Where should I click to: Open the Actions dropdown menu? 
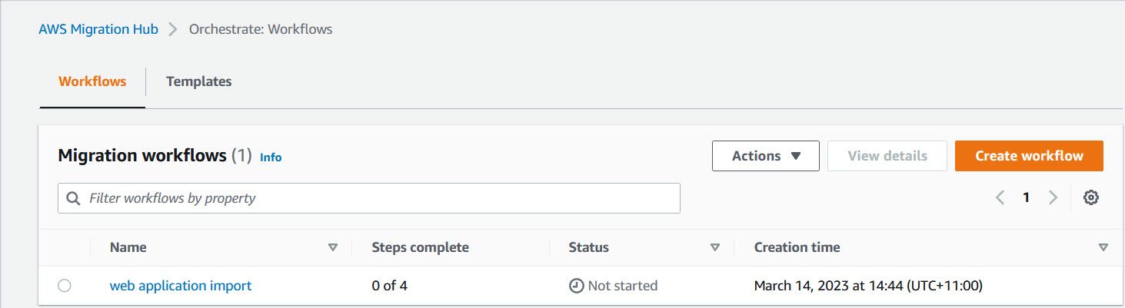point(765,156)
